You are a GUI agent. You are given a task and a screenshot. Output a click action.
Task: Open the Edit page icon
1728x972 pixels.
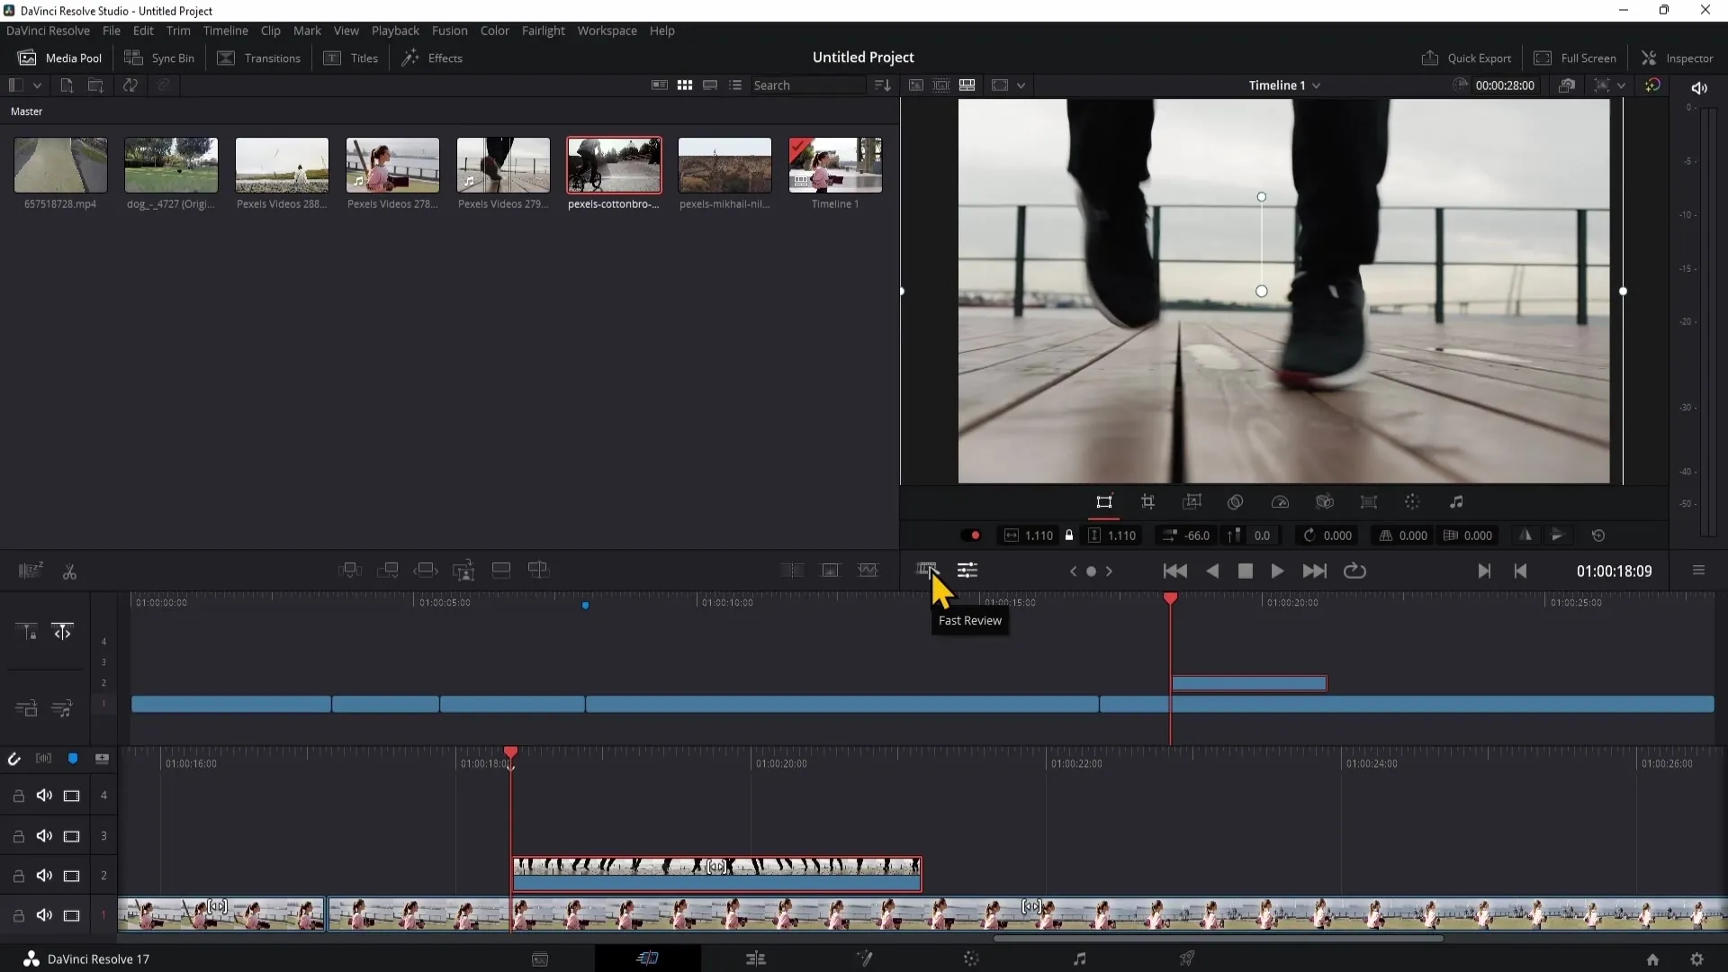756,958
